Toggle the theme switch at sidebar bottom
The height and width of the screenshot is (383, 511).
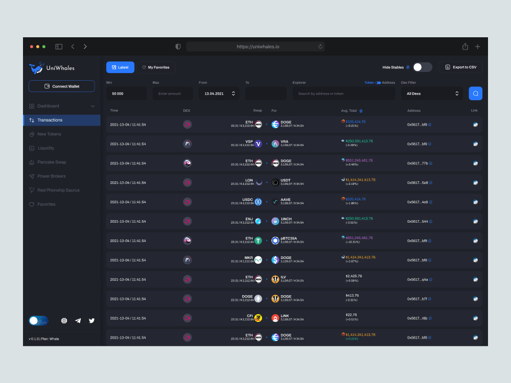pos(38,321)
